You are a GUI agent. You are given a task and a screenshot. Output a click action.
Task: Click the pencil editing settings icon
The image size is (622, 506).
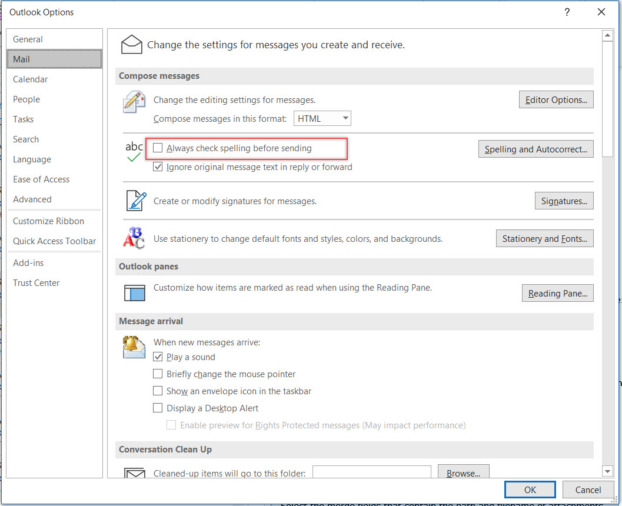click(x=134, y=102)
